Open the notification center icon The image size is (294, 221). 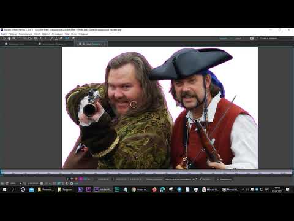(x=287, y=190)
